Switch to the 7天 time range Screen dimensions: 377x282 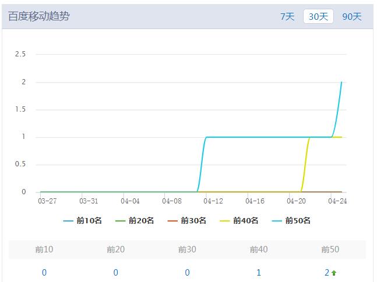pos(287,16)
